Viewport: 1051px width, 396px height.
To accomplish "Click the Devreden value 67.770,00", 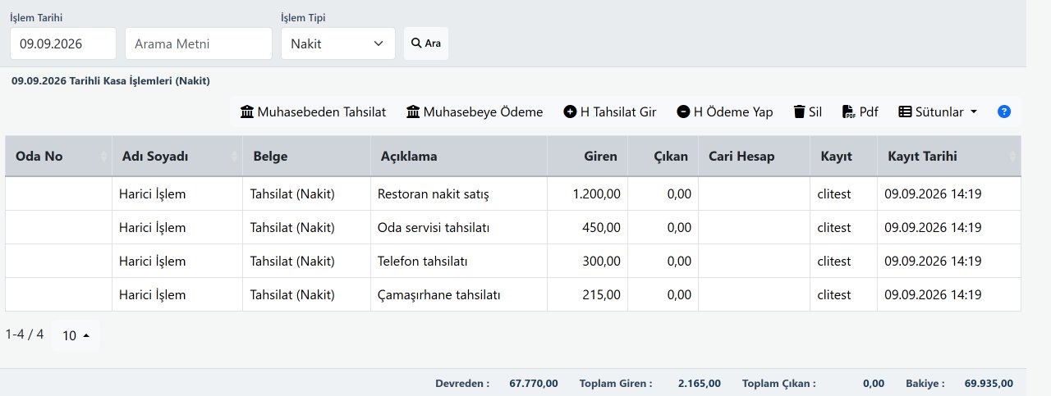I will click(534, 383).
